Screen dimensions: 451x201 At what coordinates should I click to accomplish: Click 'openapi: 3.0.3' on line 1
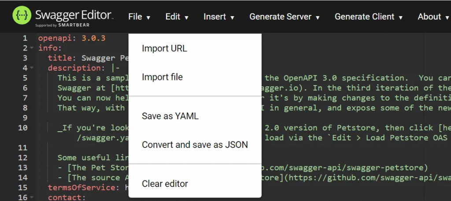(72, 38)
